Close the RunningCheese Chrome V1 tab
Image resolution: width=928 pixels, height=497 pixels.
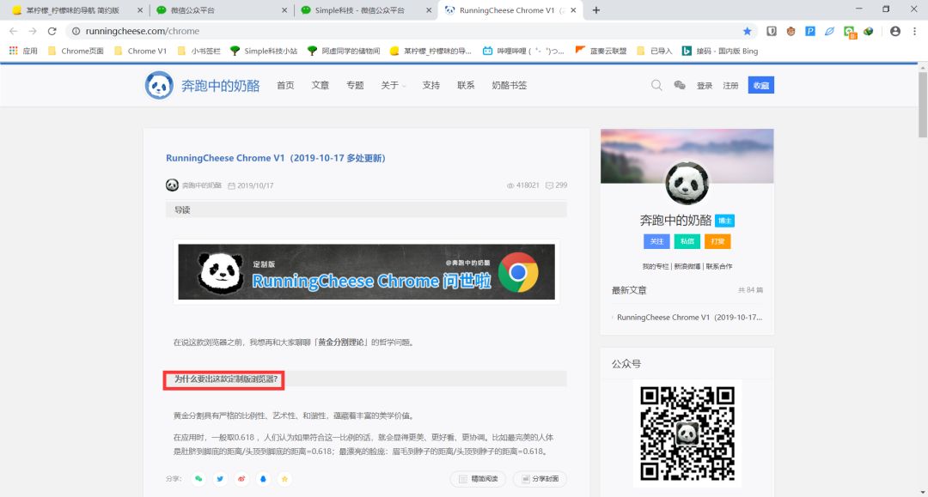[x=573, y=10]
